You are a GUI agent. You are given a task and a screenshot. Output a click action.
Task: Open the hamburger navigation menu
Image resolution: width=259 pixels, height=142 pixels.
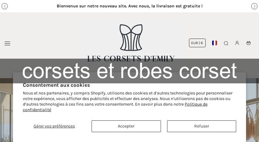(x=7, y=44)
